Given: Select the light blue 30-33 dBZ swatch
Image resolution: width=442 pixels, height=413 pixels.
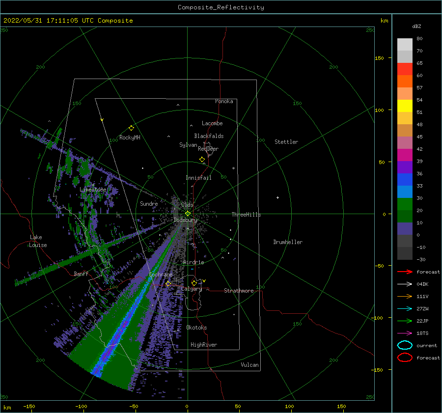Looking at the screenshot, I should click(405, 192).
